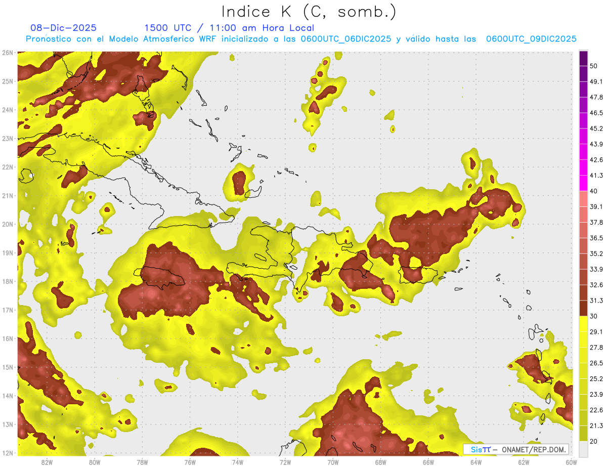This screenshot has height=469, width=607.
Task: Click the initialization timestamp '0600UTC_06DIC2025'
Action: (346, 39)
